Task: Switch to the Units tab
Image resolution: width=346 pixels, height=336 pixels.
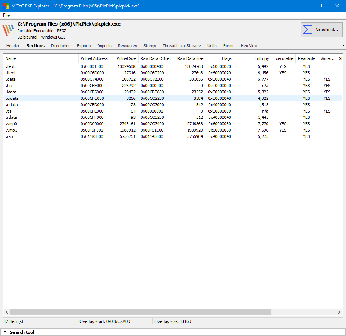Action: click(x=212, y=46)
